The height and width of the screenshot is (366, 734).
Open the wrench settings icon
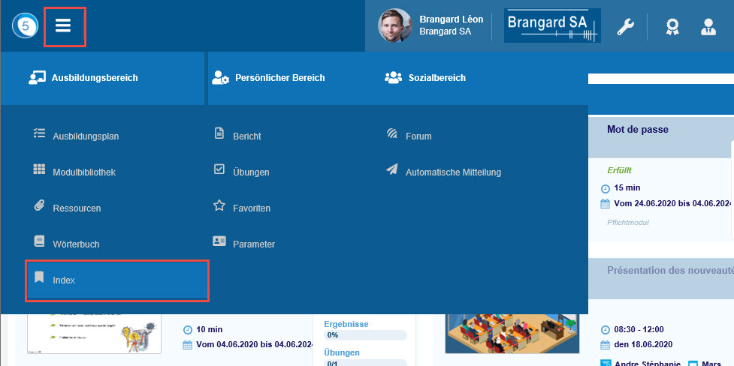(625, 27)
